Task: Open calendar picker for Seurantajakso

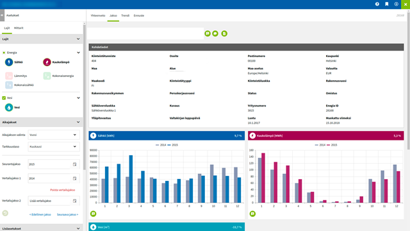Action: 74,164
